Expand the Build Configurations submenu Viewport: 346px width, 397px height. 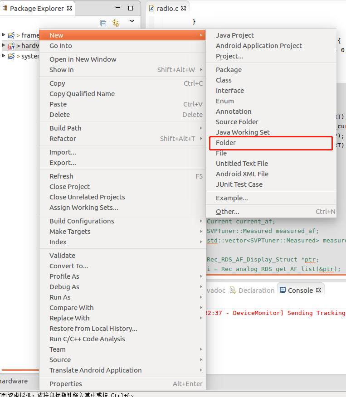coord(122,221)
